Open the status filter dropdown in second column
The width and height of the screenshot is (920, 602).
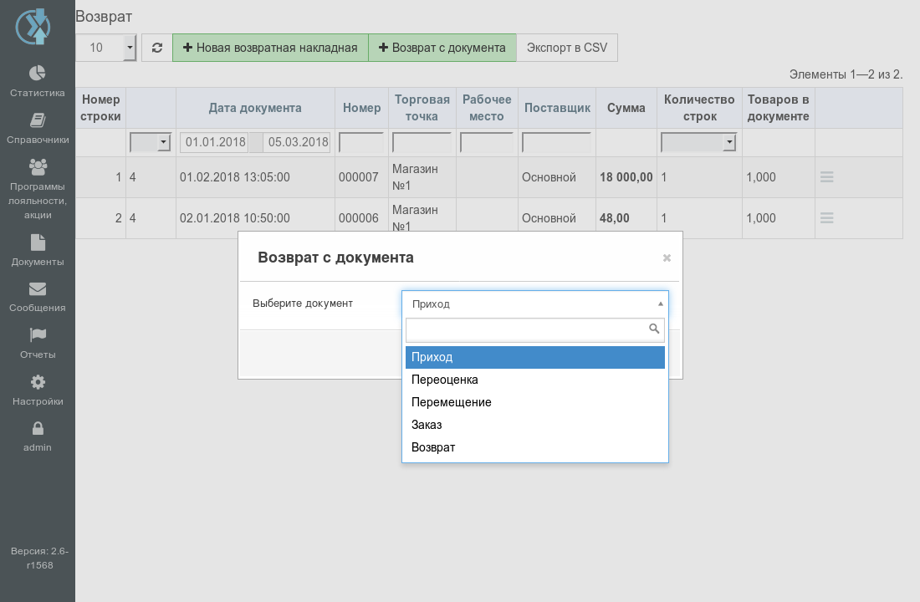click(x=151, y=142)
